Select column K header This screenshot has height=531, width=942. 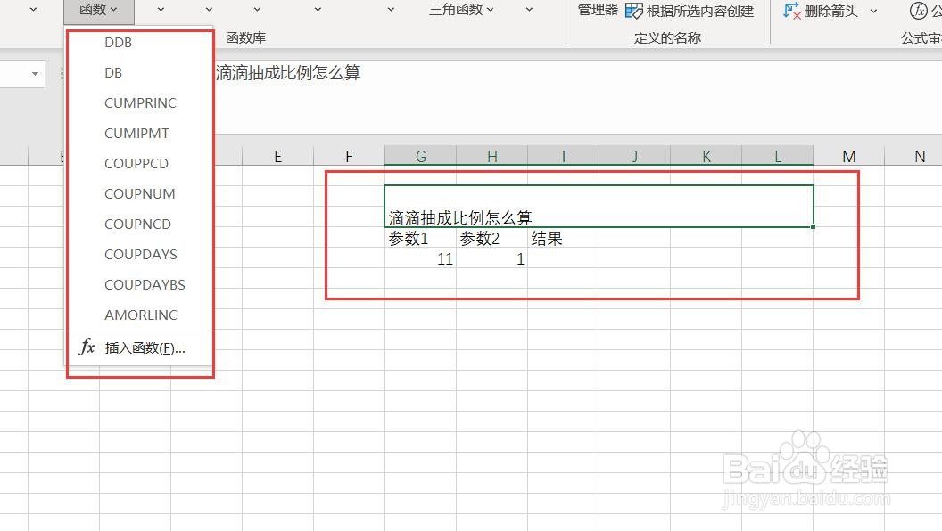pyautogui.click(x=706, y=156)
